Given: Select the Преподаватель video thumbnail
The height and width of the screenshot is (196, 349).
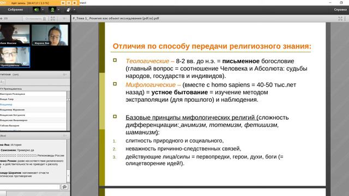Looking at the screenshot, I should click(x=15, y=57).
